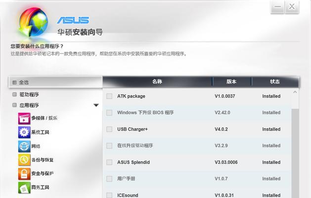Tick the Windows BIOS upgrade checkbox
311x198 pixels.
109,113
